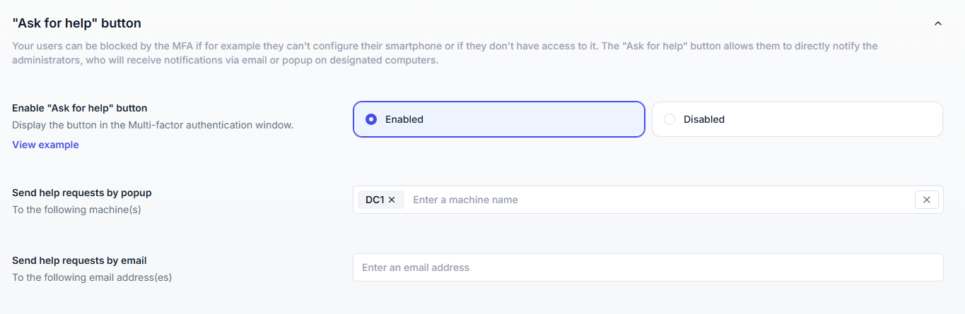Image resolution: width=965 pixels, height=314 pixels.
Task: Click the Disabled option label text
Action: pos(703,119)
